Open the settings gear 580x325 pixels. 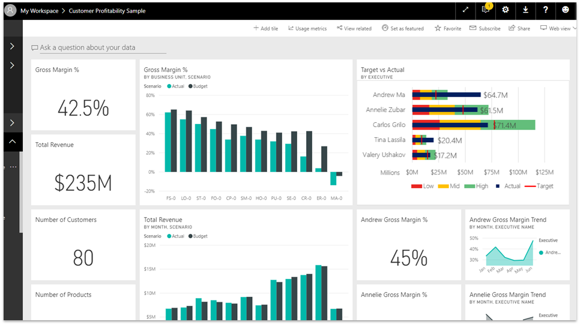tap(506, 10)
